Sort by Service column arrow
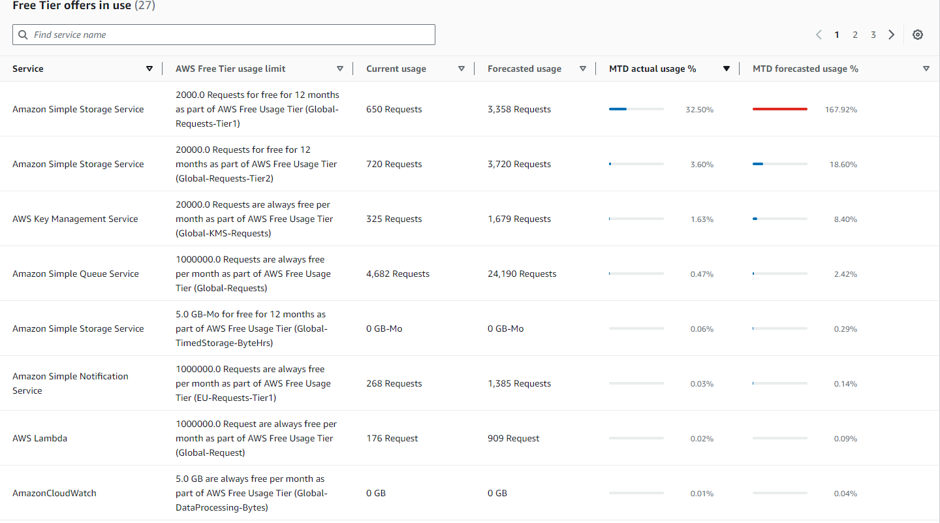940x523 pixels. (x=149, y=69)
